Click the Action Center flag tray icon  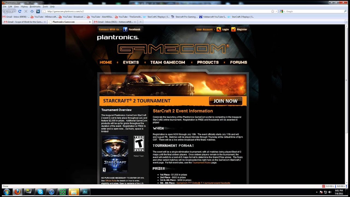321,192
